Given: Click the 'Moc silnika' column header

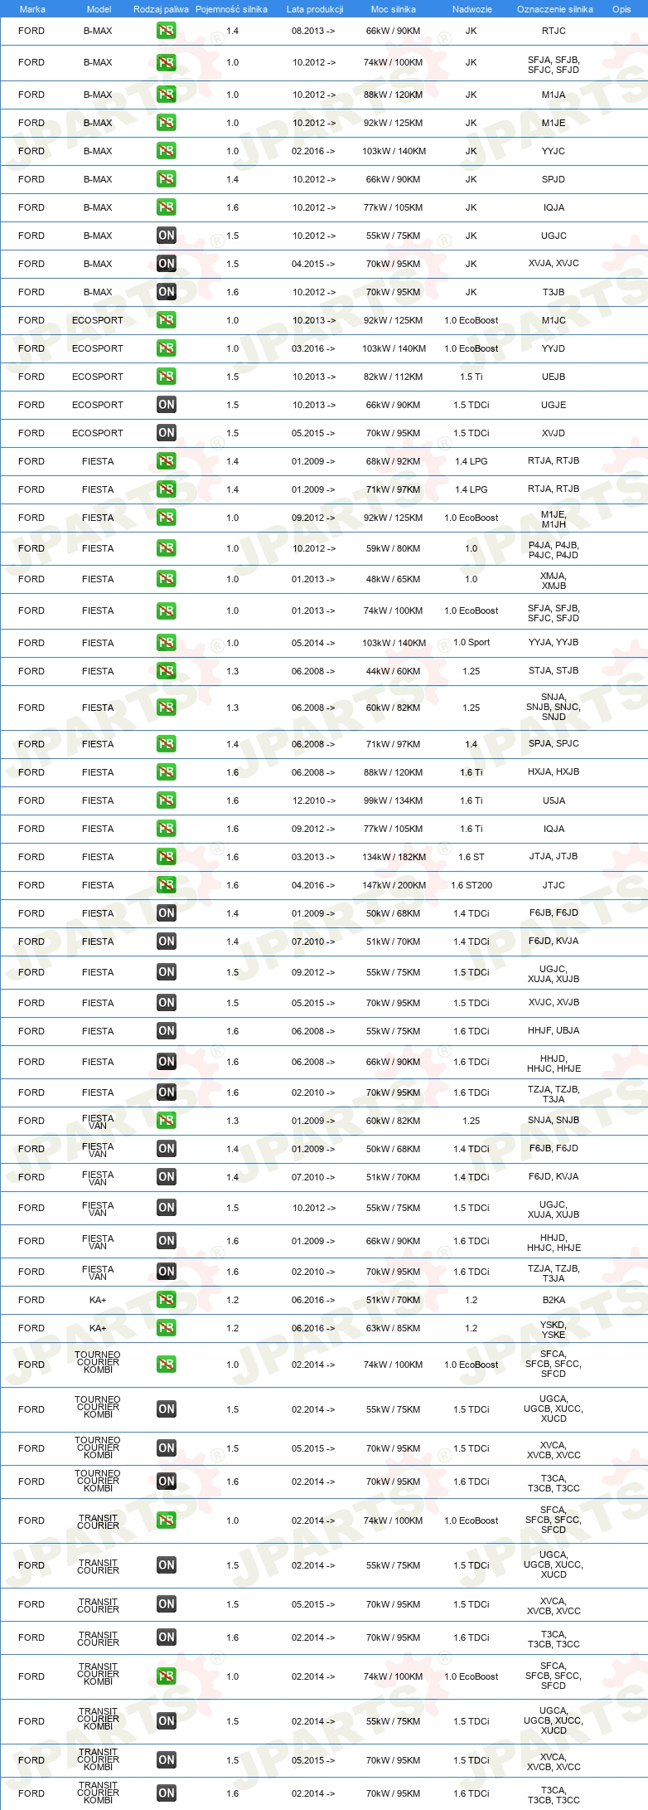Looking at the screenshot, I should click(394, 9).
